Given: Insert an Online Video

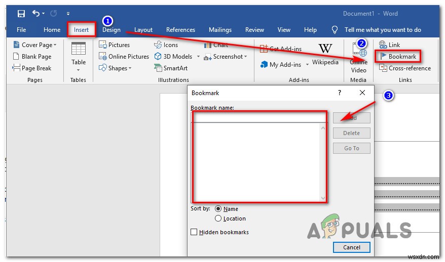Looking at the screenshot, I should tap(358, 58).
